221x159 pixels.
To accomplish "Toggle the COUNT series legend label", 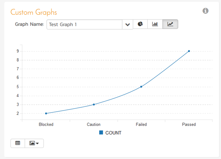I will (x=113, y=133).
